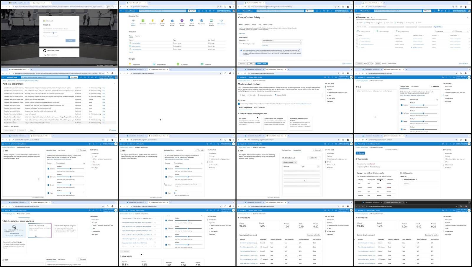Open Manage view dropdown in All resources screenshot

(x=369, y=23)
